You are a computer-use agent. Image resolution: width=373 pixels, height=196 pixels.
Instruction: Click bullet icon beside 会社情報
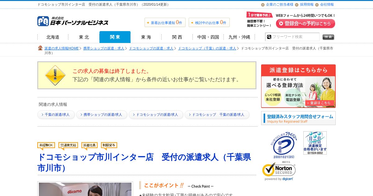[x=317, y=5]
